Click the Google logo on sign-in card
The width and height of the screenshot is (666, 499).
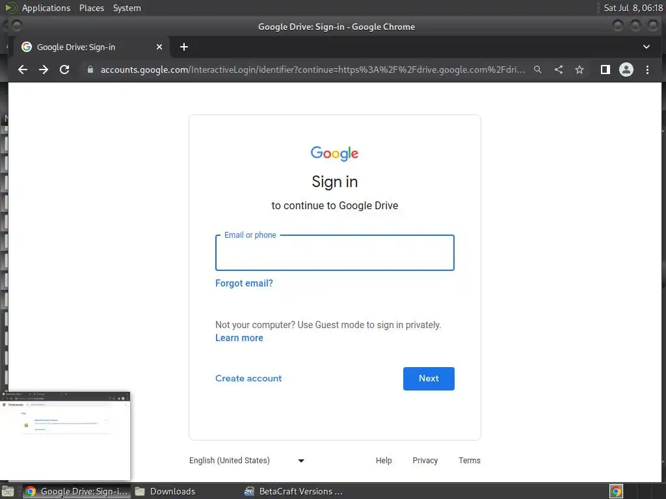pyautogui.click(x=335, y=153)
